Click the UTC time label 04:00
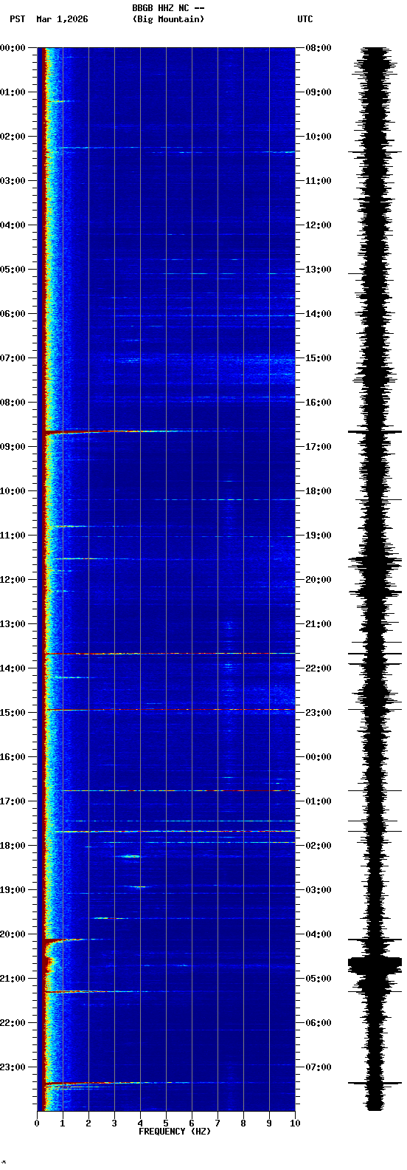The image size is (407, 1170). (319, 934)
